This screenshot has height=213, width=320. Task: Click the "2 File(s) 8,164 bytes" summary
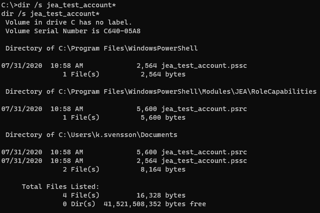123,169
